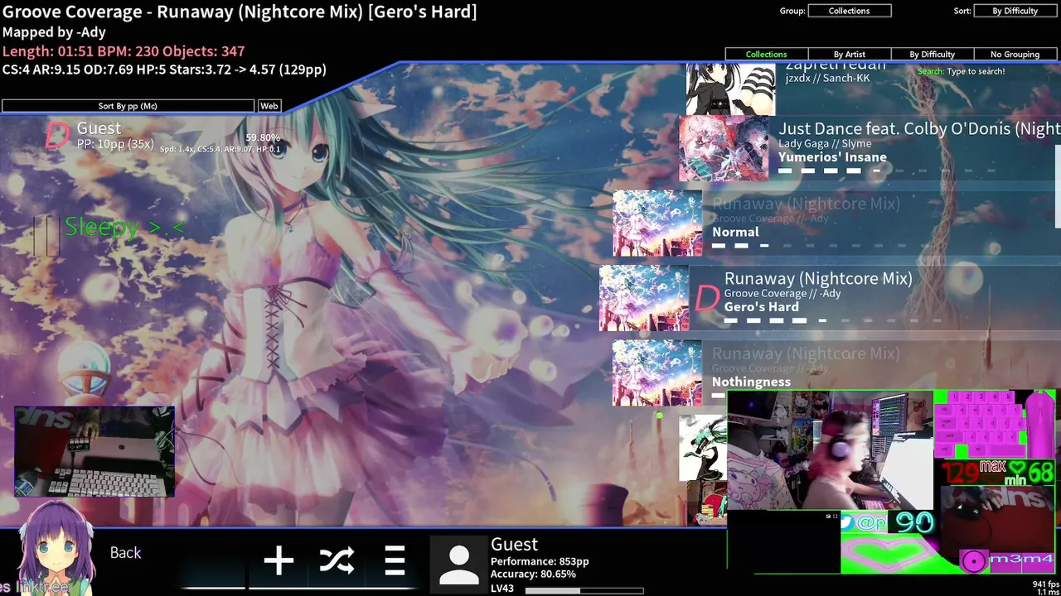Click the 'Accuracy: 80.65%' text

click(533, 574)
